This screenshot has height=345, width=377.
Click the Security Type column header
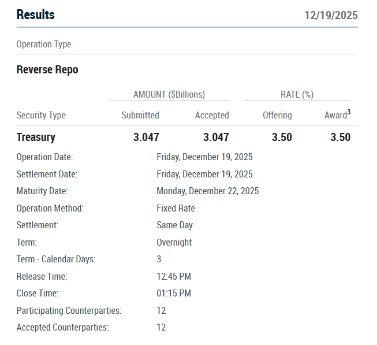click(x=41, y=115)
